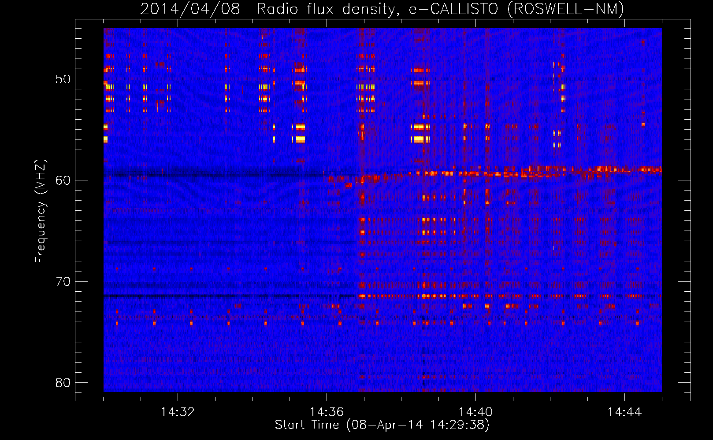Image resolution: width=713 pixels, height=440 pixels.
Task: Click the '50' frequency tick label
Action: (63, 79)
